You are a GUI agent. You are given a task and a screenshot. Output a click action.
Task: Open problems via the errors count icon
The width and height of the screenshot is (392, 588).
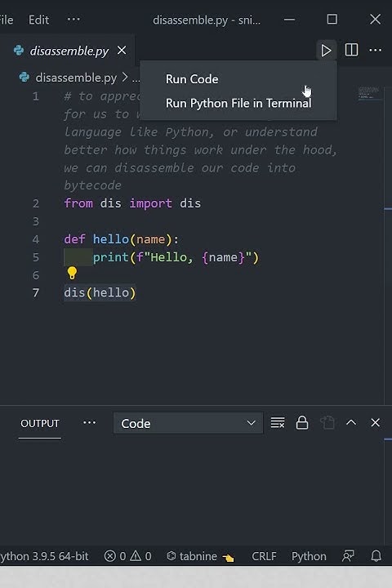point(115,556)
